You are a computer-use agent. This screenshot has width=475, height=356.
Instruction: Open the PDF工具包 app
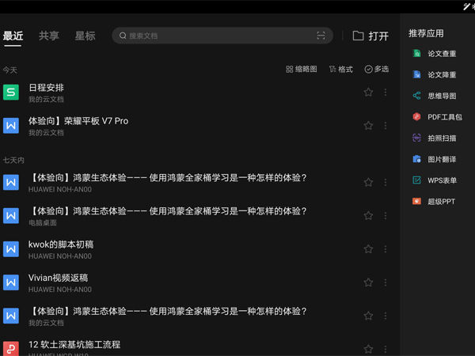coord(437,117)
